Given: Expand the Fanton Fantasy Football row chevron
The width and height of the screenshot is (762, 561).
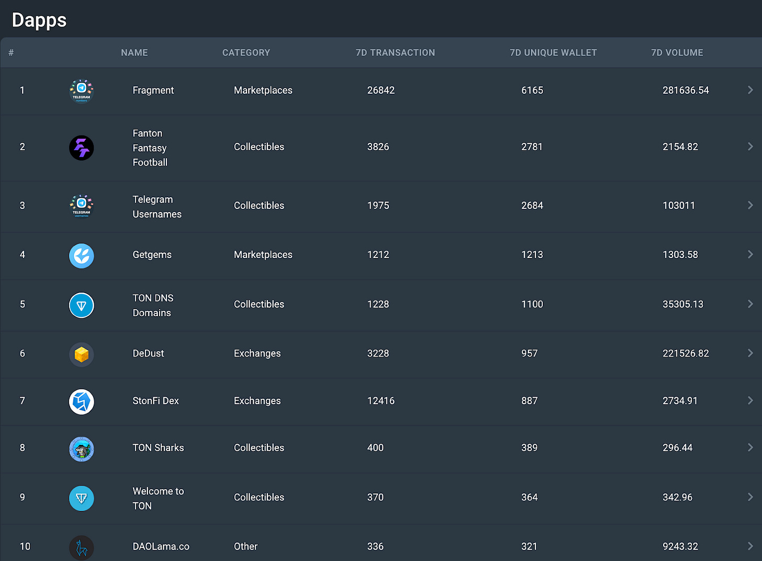Looking at the screenshot, I should (750, 147).
